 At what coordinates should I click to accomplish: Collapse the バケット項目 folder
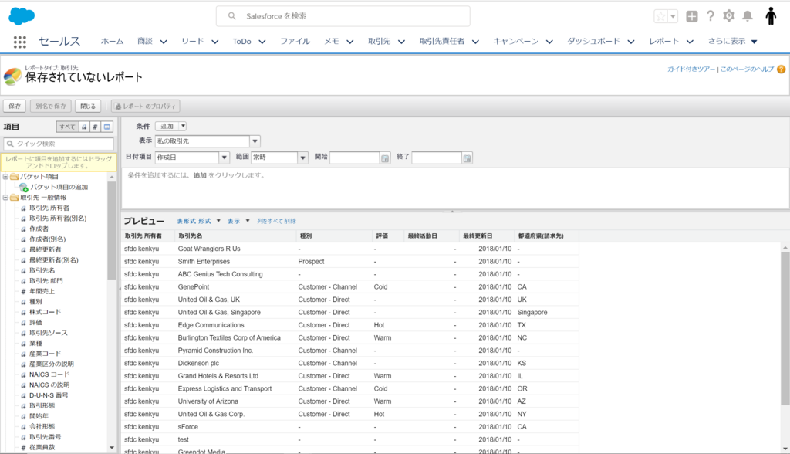[5, 177]
